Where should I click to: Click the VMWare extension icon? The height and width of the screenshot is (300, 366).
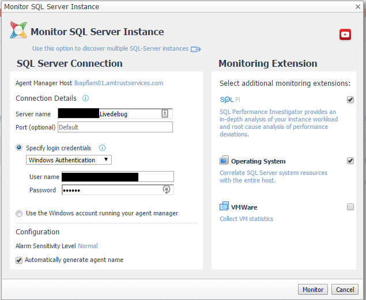coord(224,206)
